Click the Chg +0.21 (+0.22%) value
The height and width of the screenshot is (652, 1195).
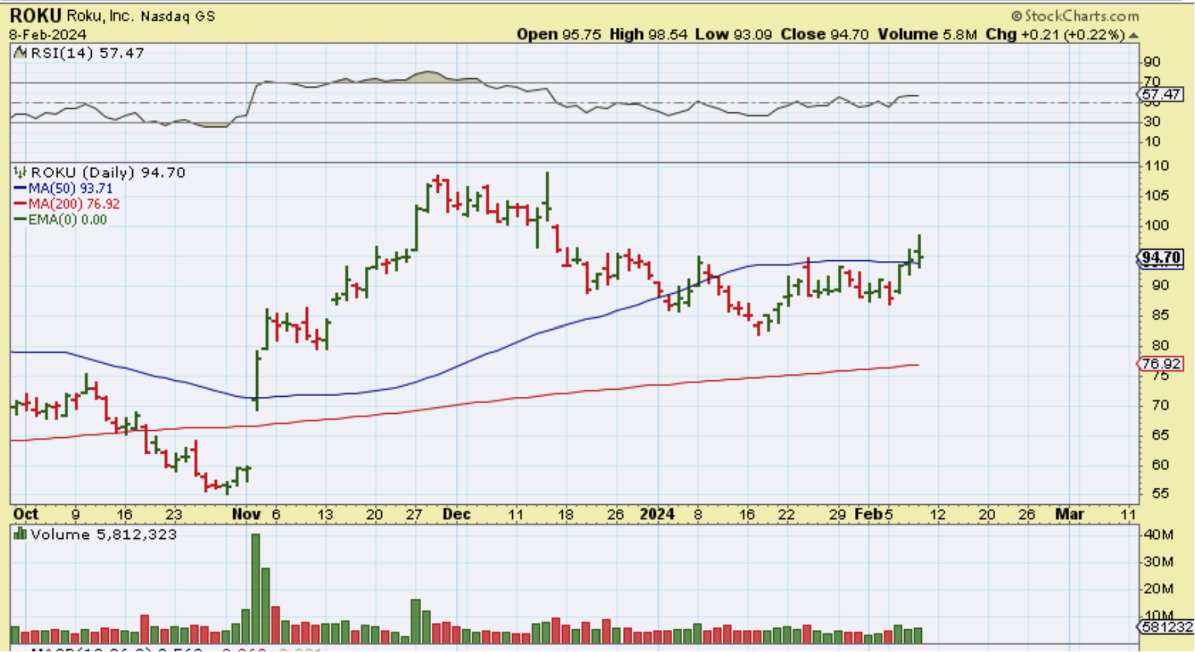tap(1055, 34)
